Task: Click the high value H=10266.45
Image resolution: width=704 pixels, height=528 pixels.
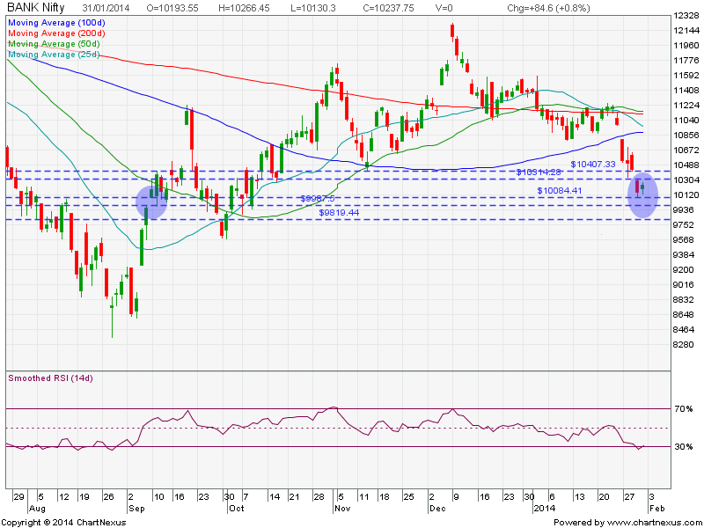Action: pyautogui.click(x=245, y=8)
